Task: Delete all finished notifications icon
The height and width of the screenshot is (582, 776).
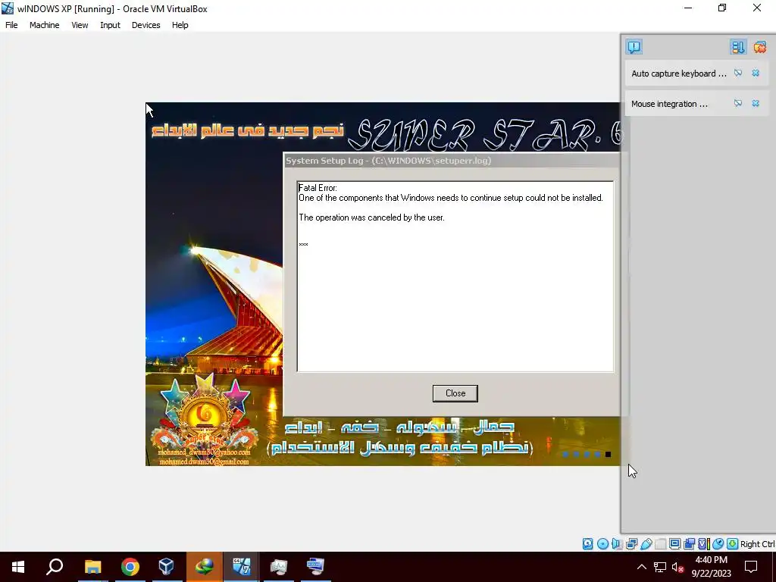Action: click(x=759, y=47)
